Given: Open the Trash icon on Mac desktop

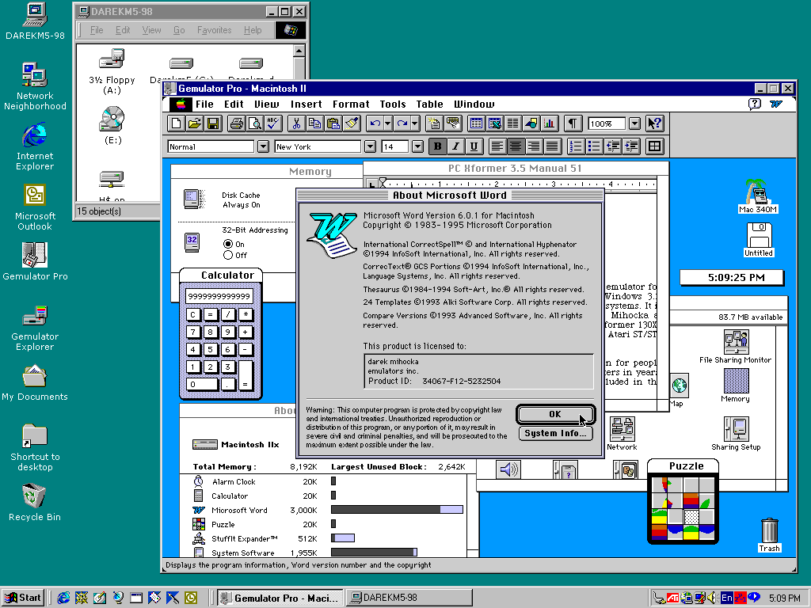Looking at the screenshot, I should pyautogui.click(x=769, y=535).
